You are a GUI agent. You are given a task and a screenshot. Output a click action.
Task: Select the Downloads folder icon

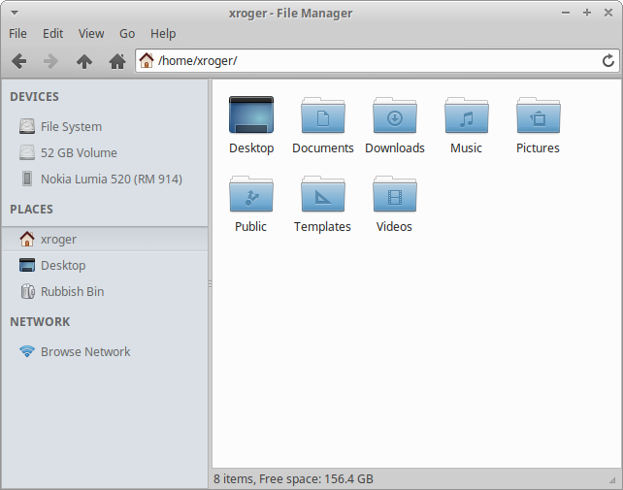(394, 115)
